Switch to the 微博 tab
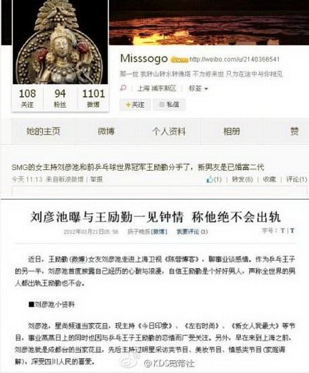The image size is (309, 373). click(x=106, y=131)
